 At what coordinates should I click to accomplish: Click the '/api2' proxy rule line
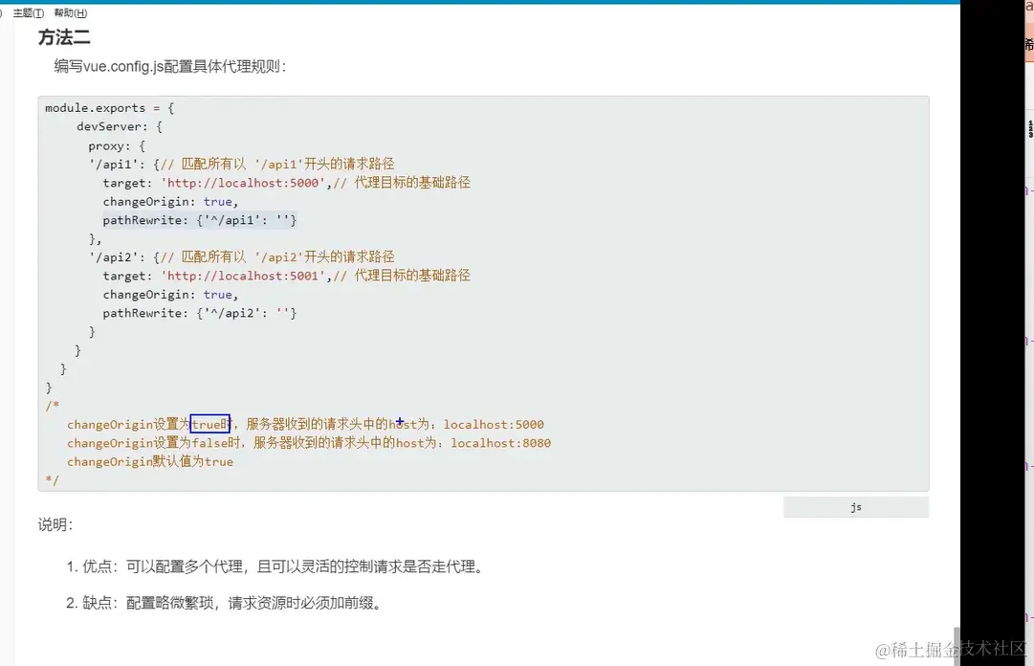coord(120,256)
